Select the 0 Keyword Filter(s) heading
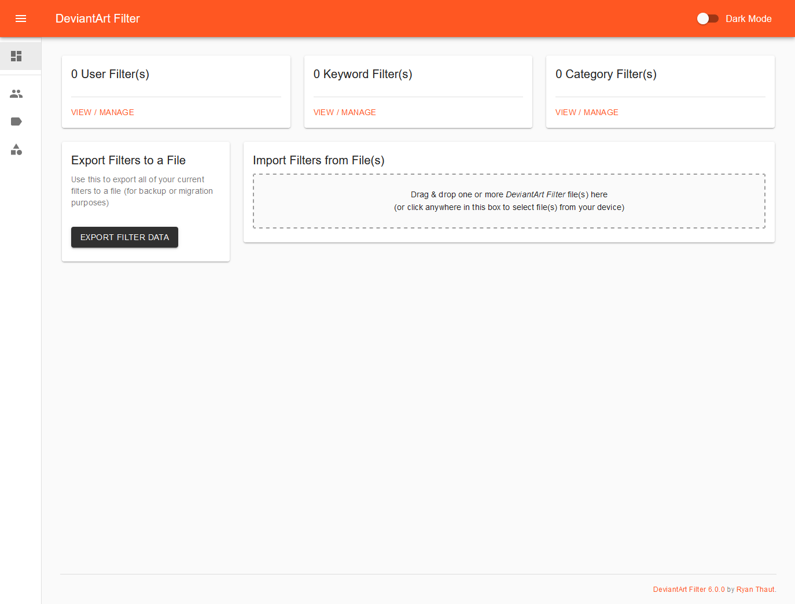The height and width of the screenshot is (604, 795). 363,74
